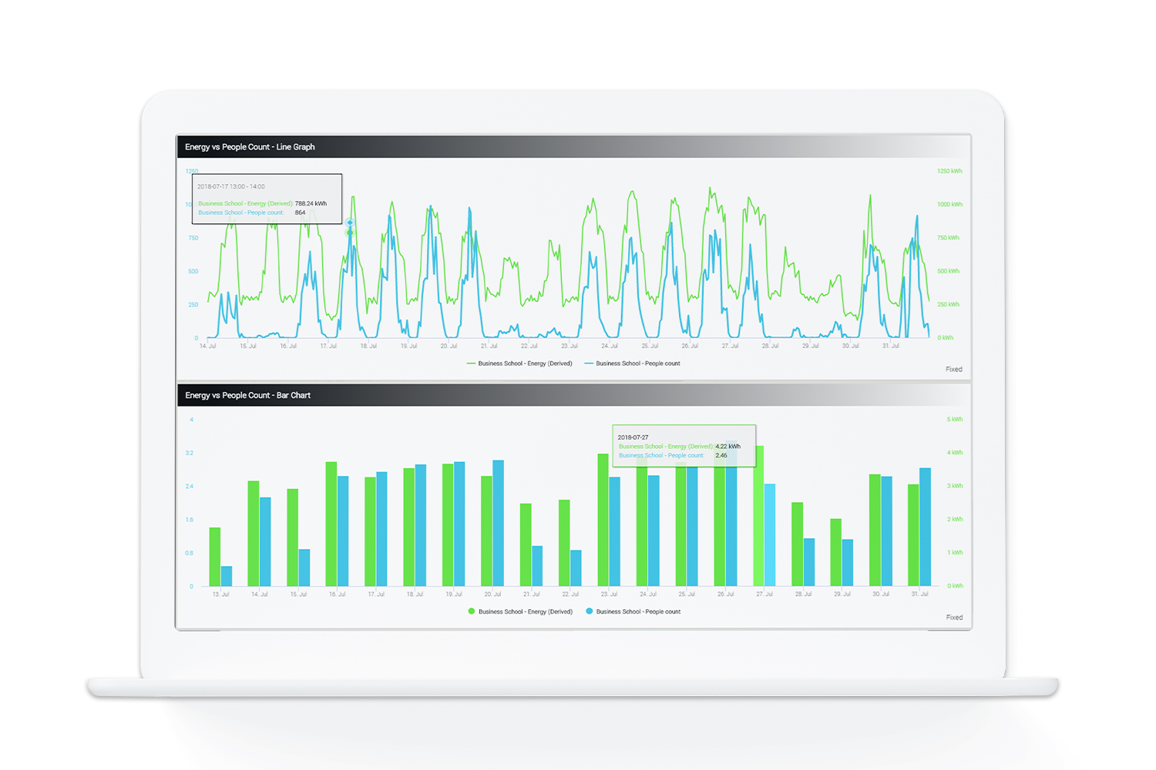
Task: Click the blue people count bar for 22. Jul
Action: point(576,568)
